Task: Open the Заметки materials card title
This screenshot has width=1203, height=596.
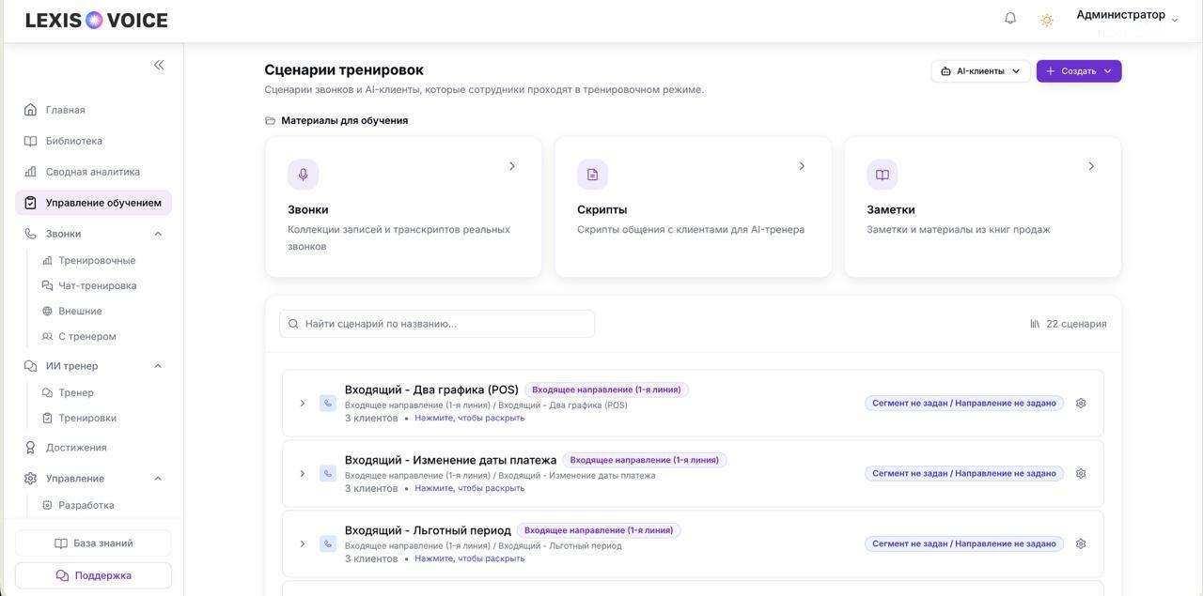Action: pyautogui.click(x=891, y=209)
